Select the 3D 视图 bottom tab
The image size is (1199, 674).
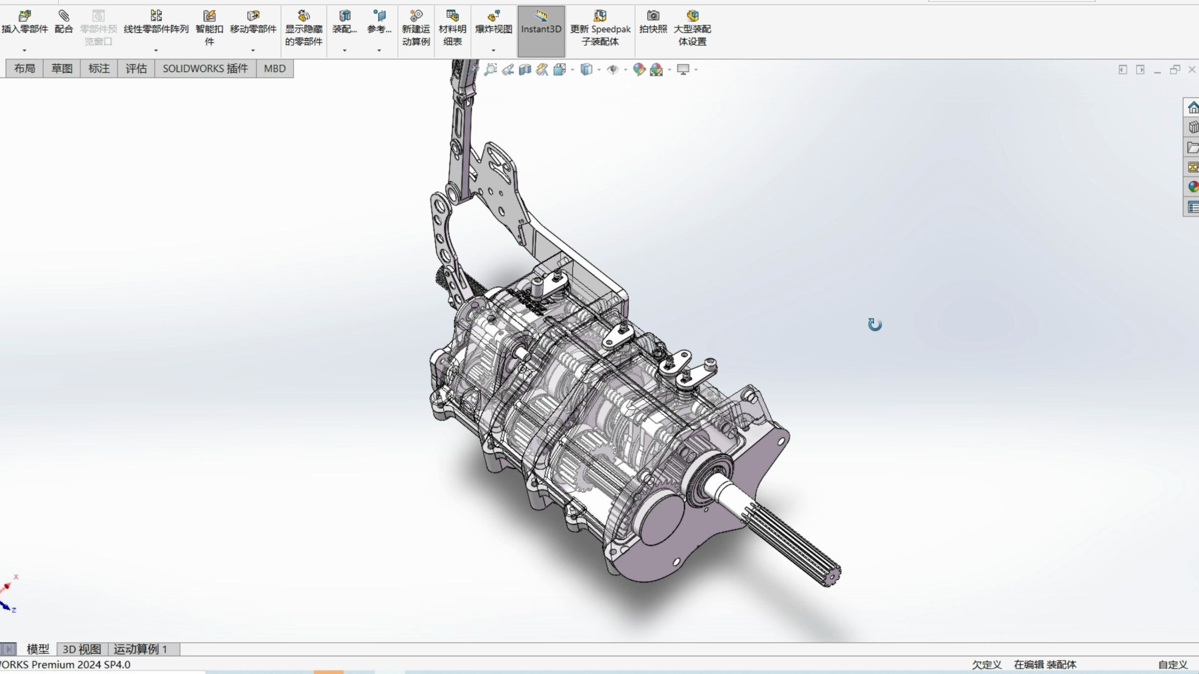pos(82,649)
